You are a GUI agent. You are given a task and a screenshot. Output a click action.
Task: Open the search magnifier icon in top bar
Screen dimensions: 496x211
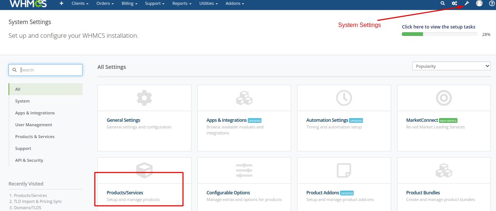tap(443, 3)
